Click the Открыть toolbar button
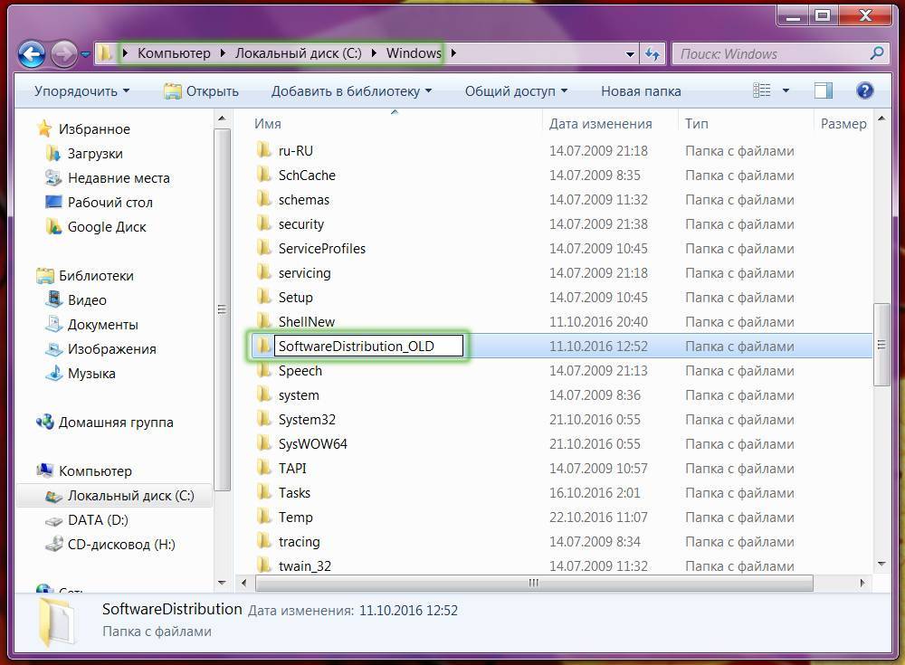 [201, 91]
